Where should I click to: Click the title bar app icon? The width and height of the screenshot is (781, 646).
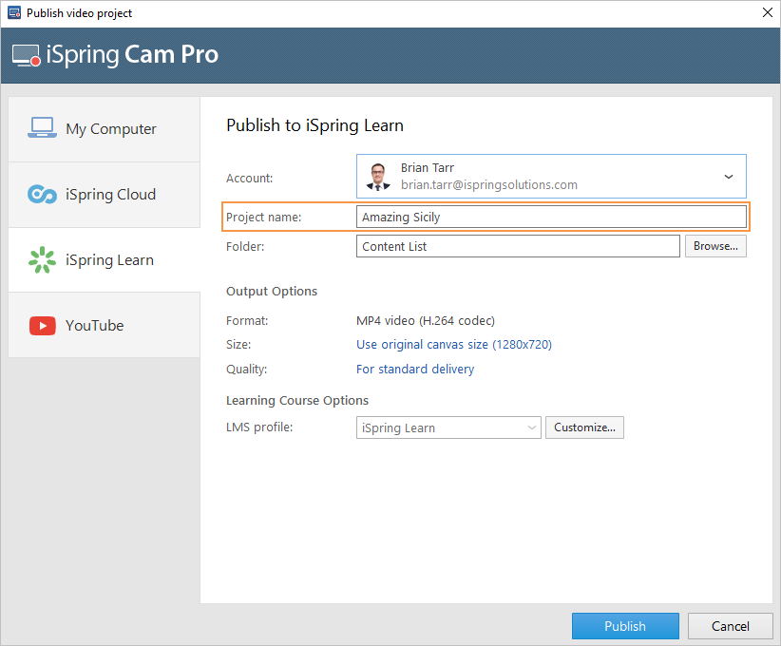12,13
